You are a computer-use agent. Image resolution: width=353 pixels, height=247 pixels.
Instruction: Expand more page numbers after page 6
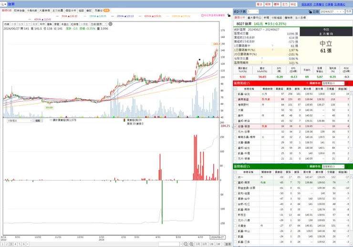[x=28, y=244]
